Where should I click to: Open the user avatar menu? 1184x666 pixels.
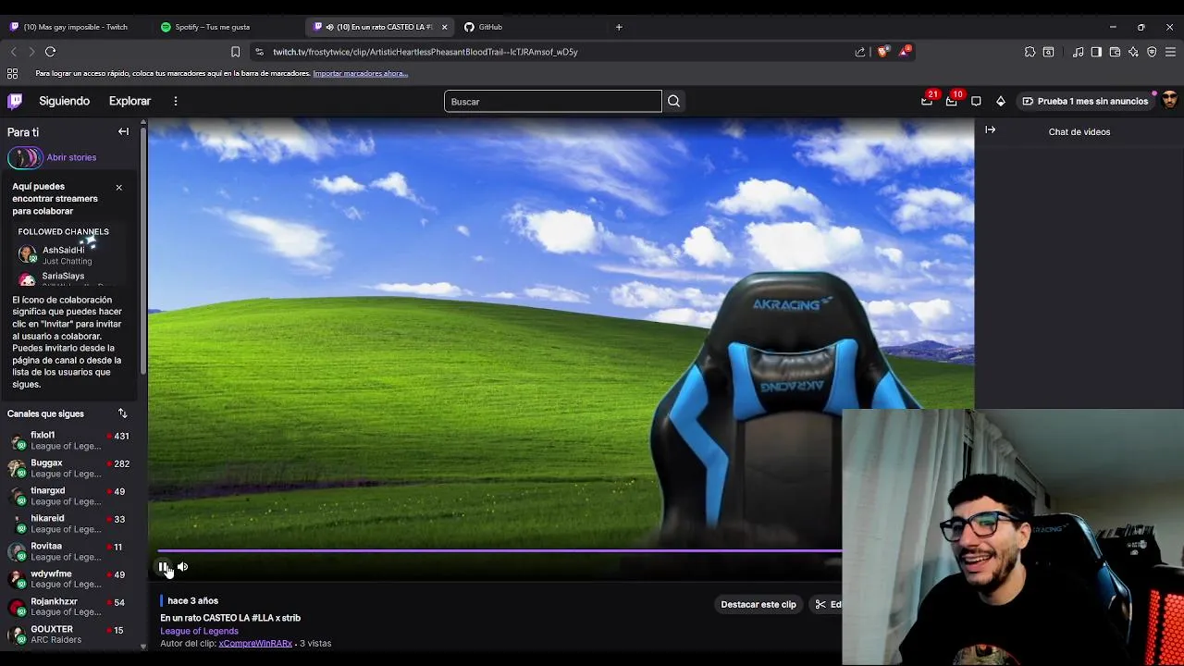[x=1169, y=101]
